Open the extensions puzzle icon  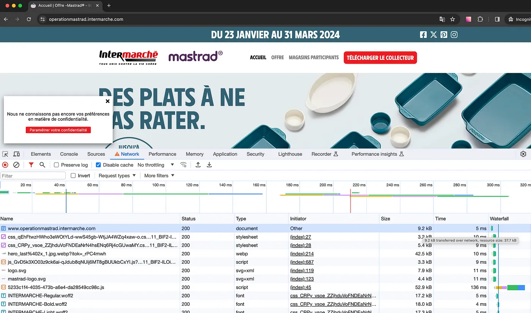480,19
